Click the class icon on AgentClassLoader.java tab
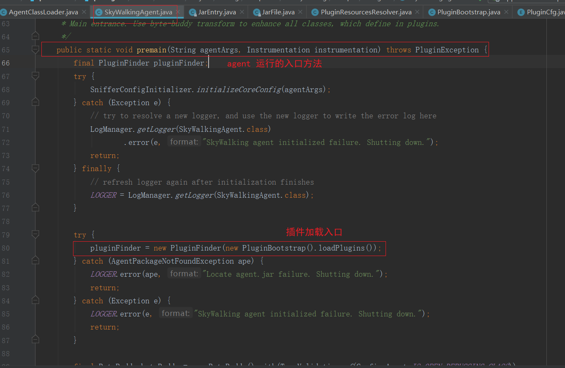Screen dimensions: 565x368 [x=4, y=12]
